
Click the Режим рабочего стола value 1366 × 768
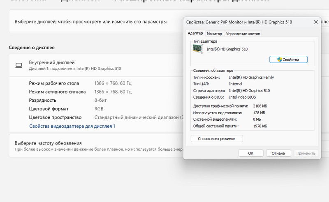coord(113,83)
